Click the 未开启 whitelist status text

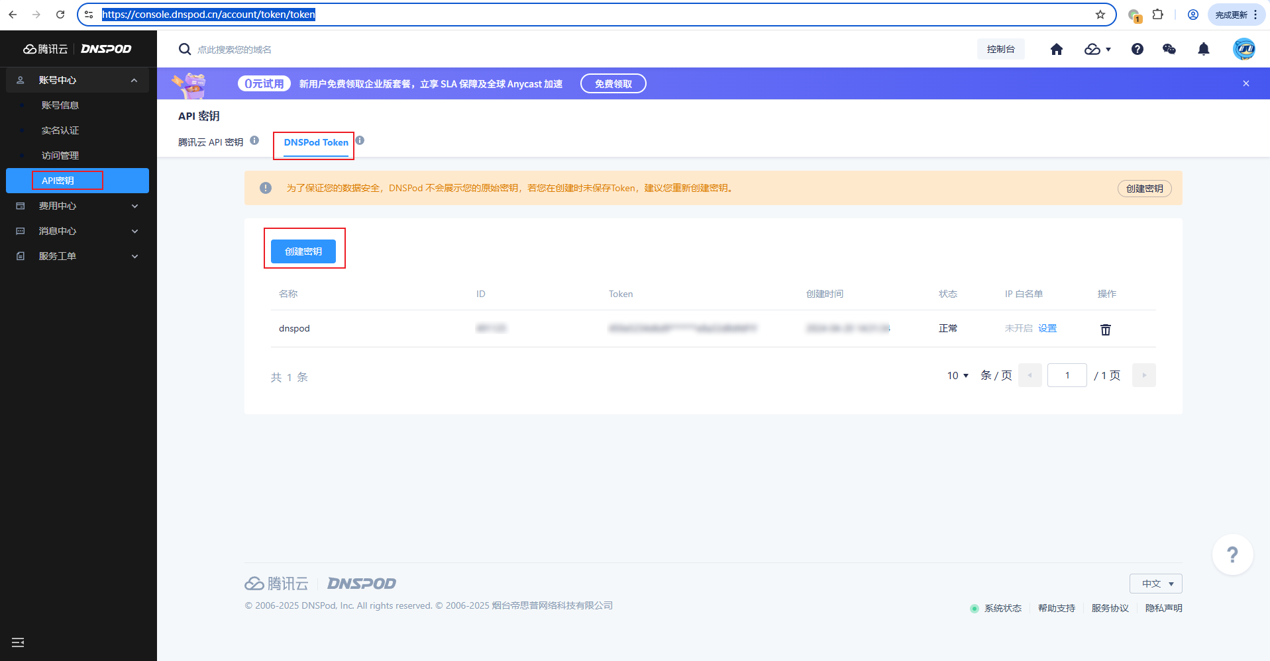point(1019,328)
